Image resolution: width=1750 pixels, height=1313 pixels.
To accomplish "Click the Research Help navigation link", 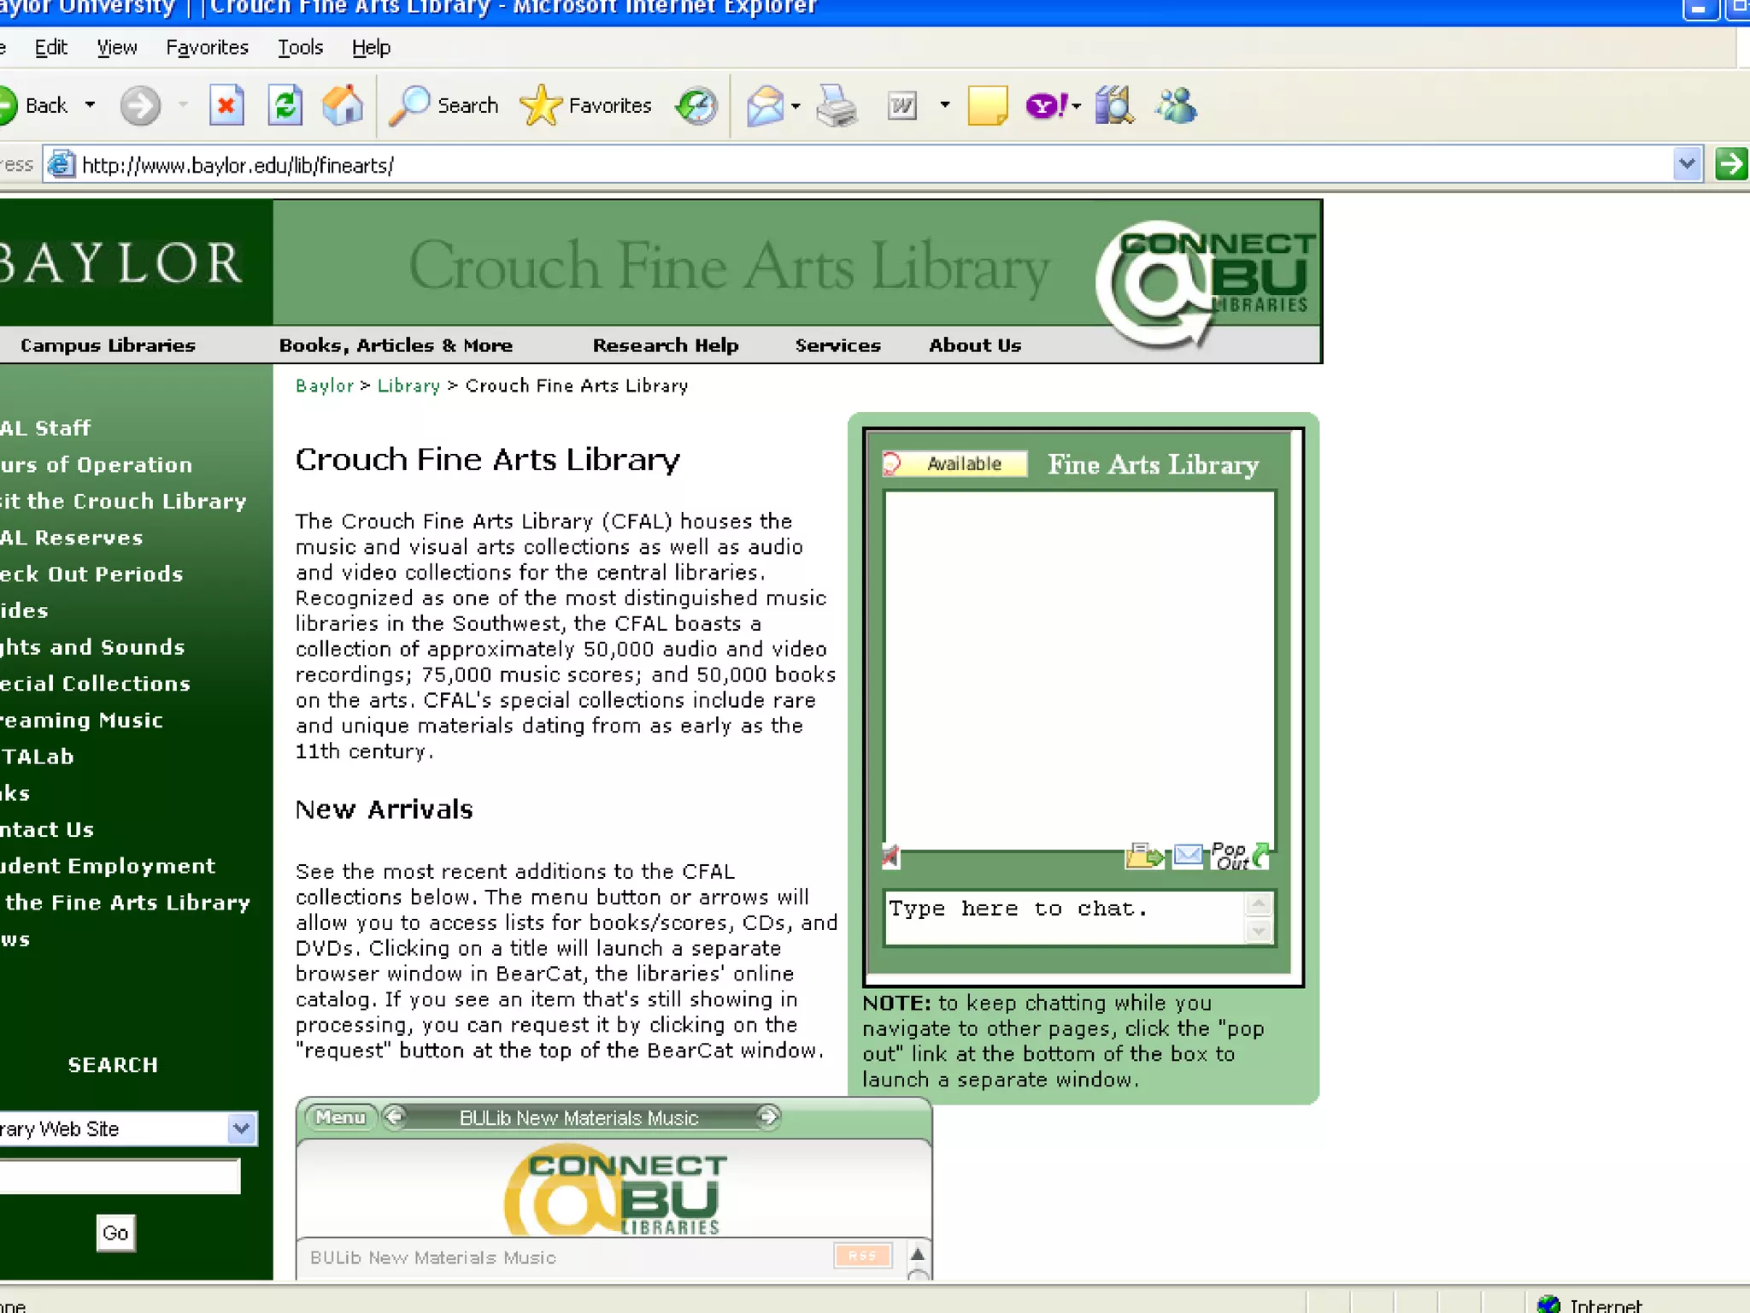I will pyautogui.click(x=665, y=345).
